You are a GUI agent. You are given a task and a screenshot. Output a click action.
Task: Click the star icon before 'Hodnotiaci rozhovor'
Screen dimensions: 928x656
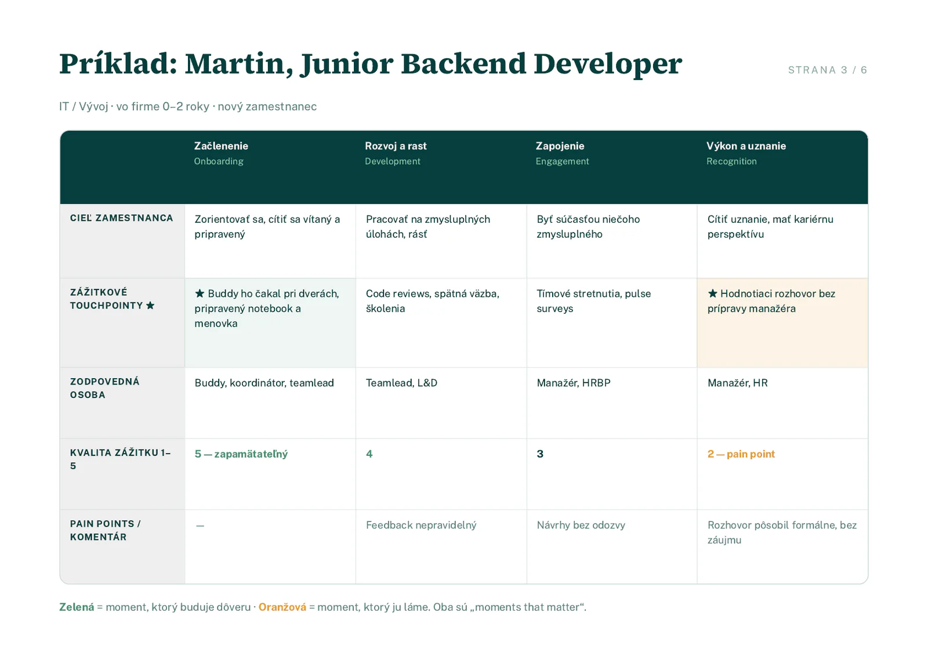[x=712, y=293]
